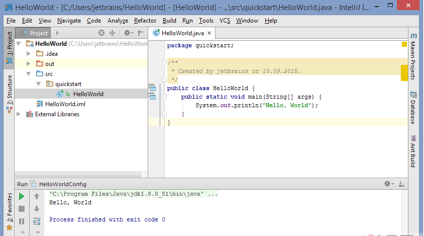Click 'package quickstart;' line in editor
424x236 pixels.
click(x=200, y=45)
